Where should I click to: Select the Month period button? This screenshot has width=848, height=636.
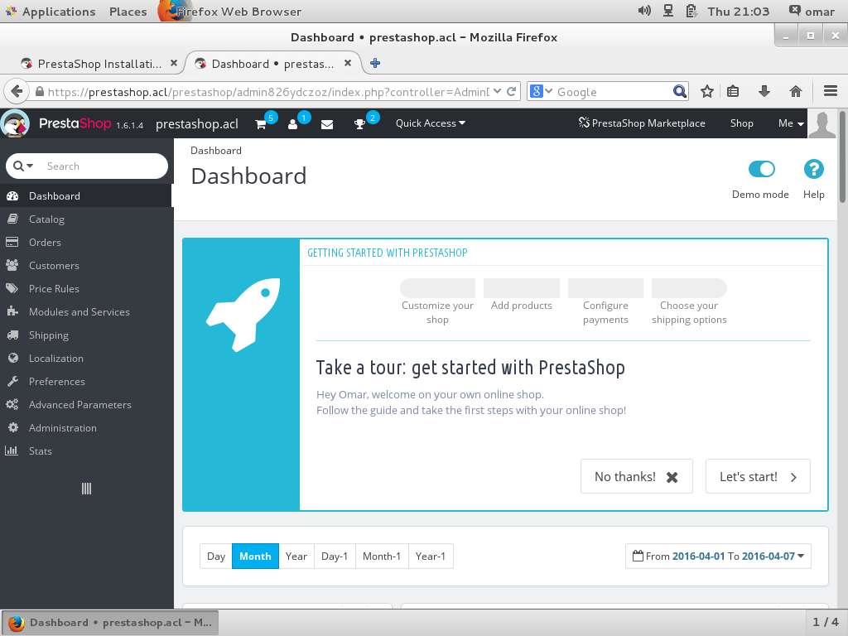tap(255, 556)
